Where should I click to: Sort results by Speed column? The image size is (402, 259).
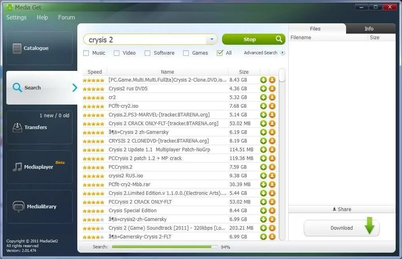(x=95, y=72)
